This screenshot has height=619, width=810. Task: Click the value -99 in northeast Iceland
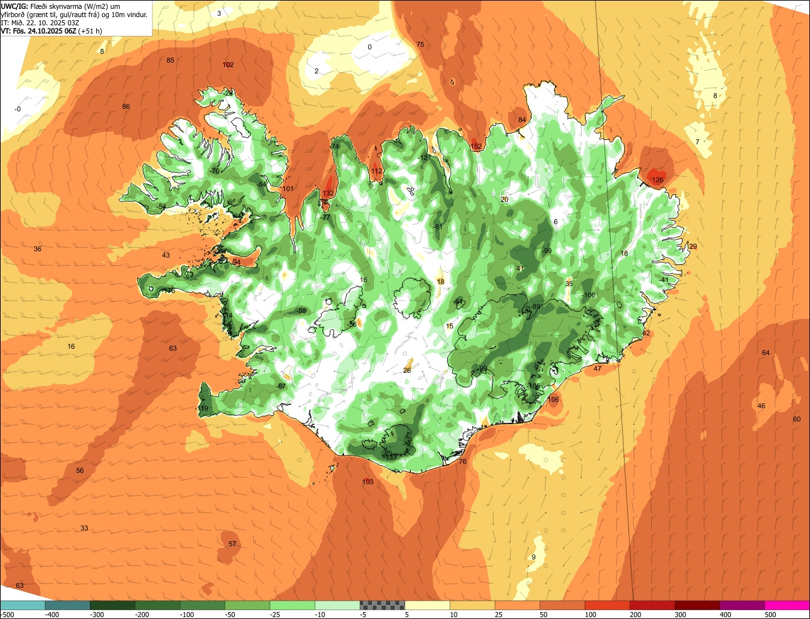point(547,251)
